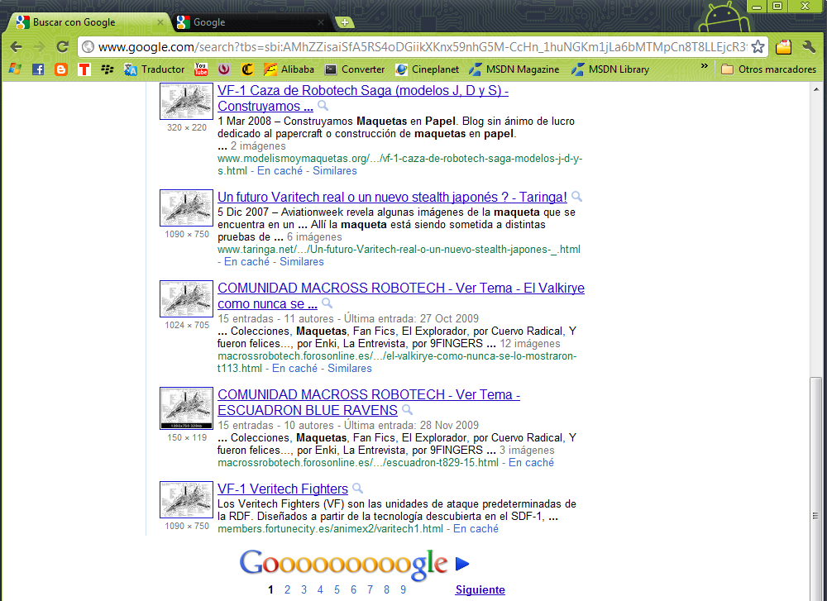The height and width of the screenshot is (601, 827).
Task: Open En caché for modelismoymaquetas result
Action: (280, 171)
